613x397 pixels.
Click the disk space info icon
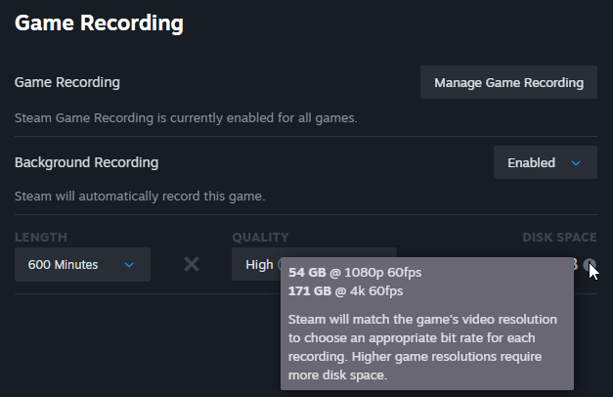[x=590, y=264]
